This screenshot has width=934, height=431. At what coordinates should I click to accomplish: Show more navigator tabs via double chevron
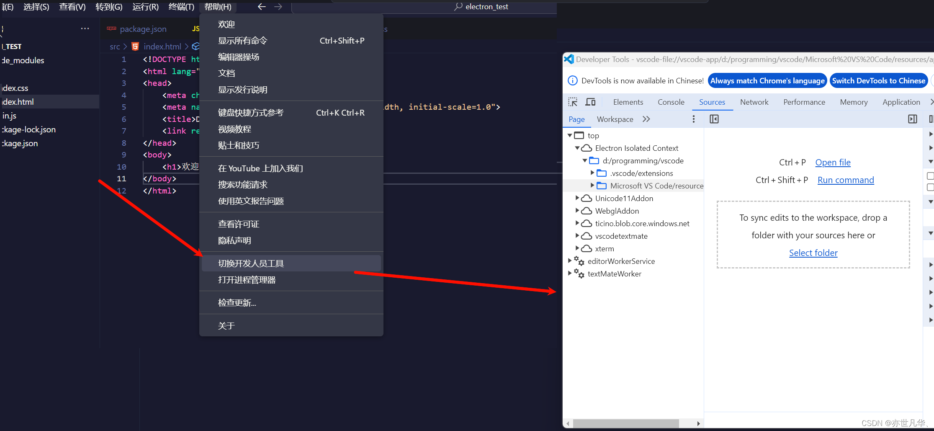(646, 119)
